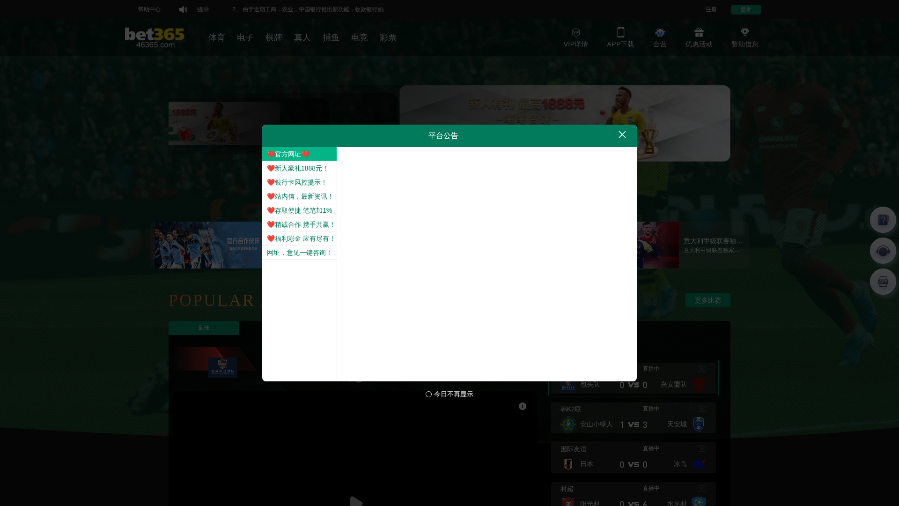Start the match video player
Viewport: 899px width, 506px height.
(356, 500)
